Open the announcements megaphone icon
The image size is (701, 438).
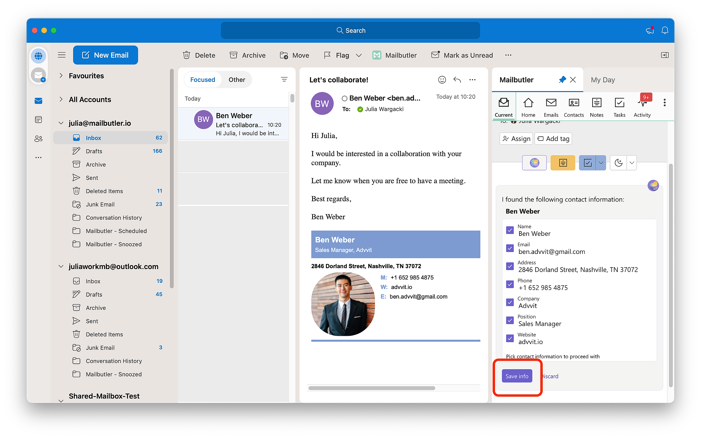[650, 30]
